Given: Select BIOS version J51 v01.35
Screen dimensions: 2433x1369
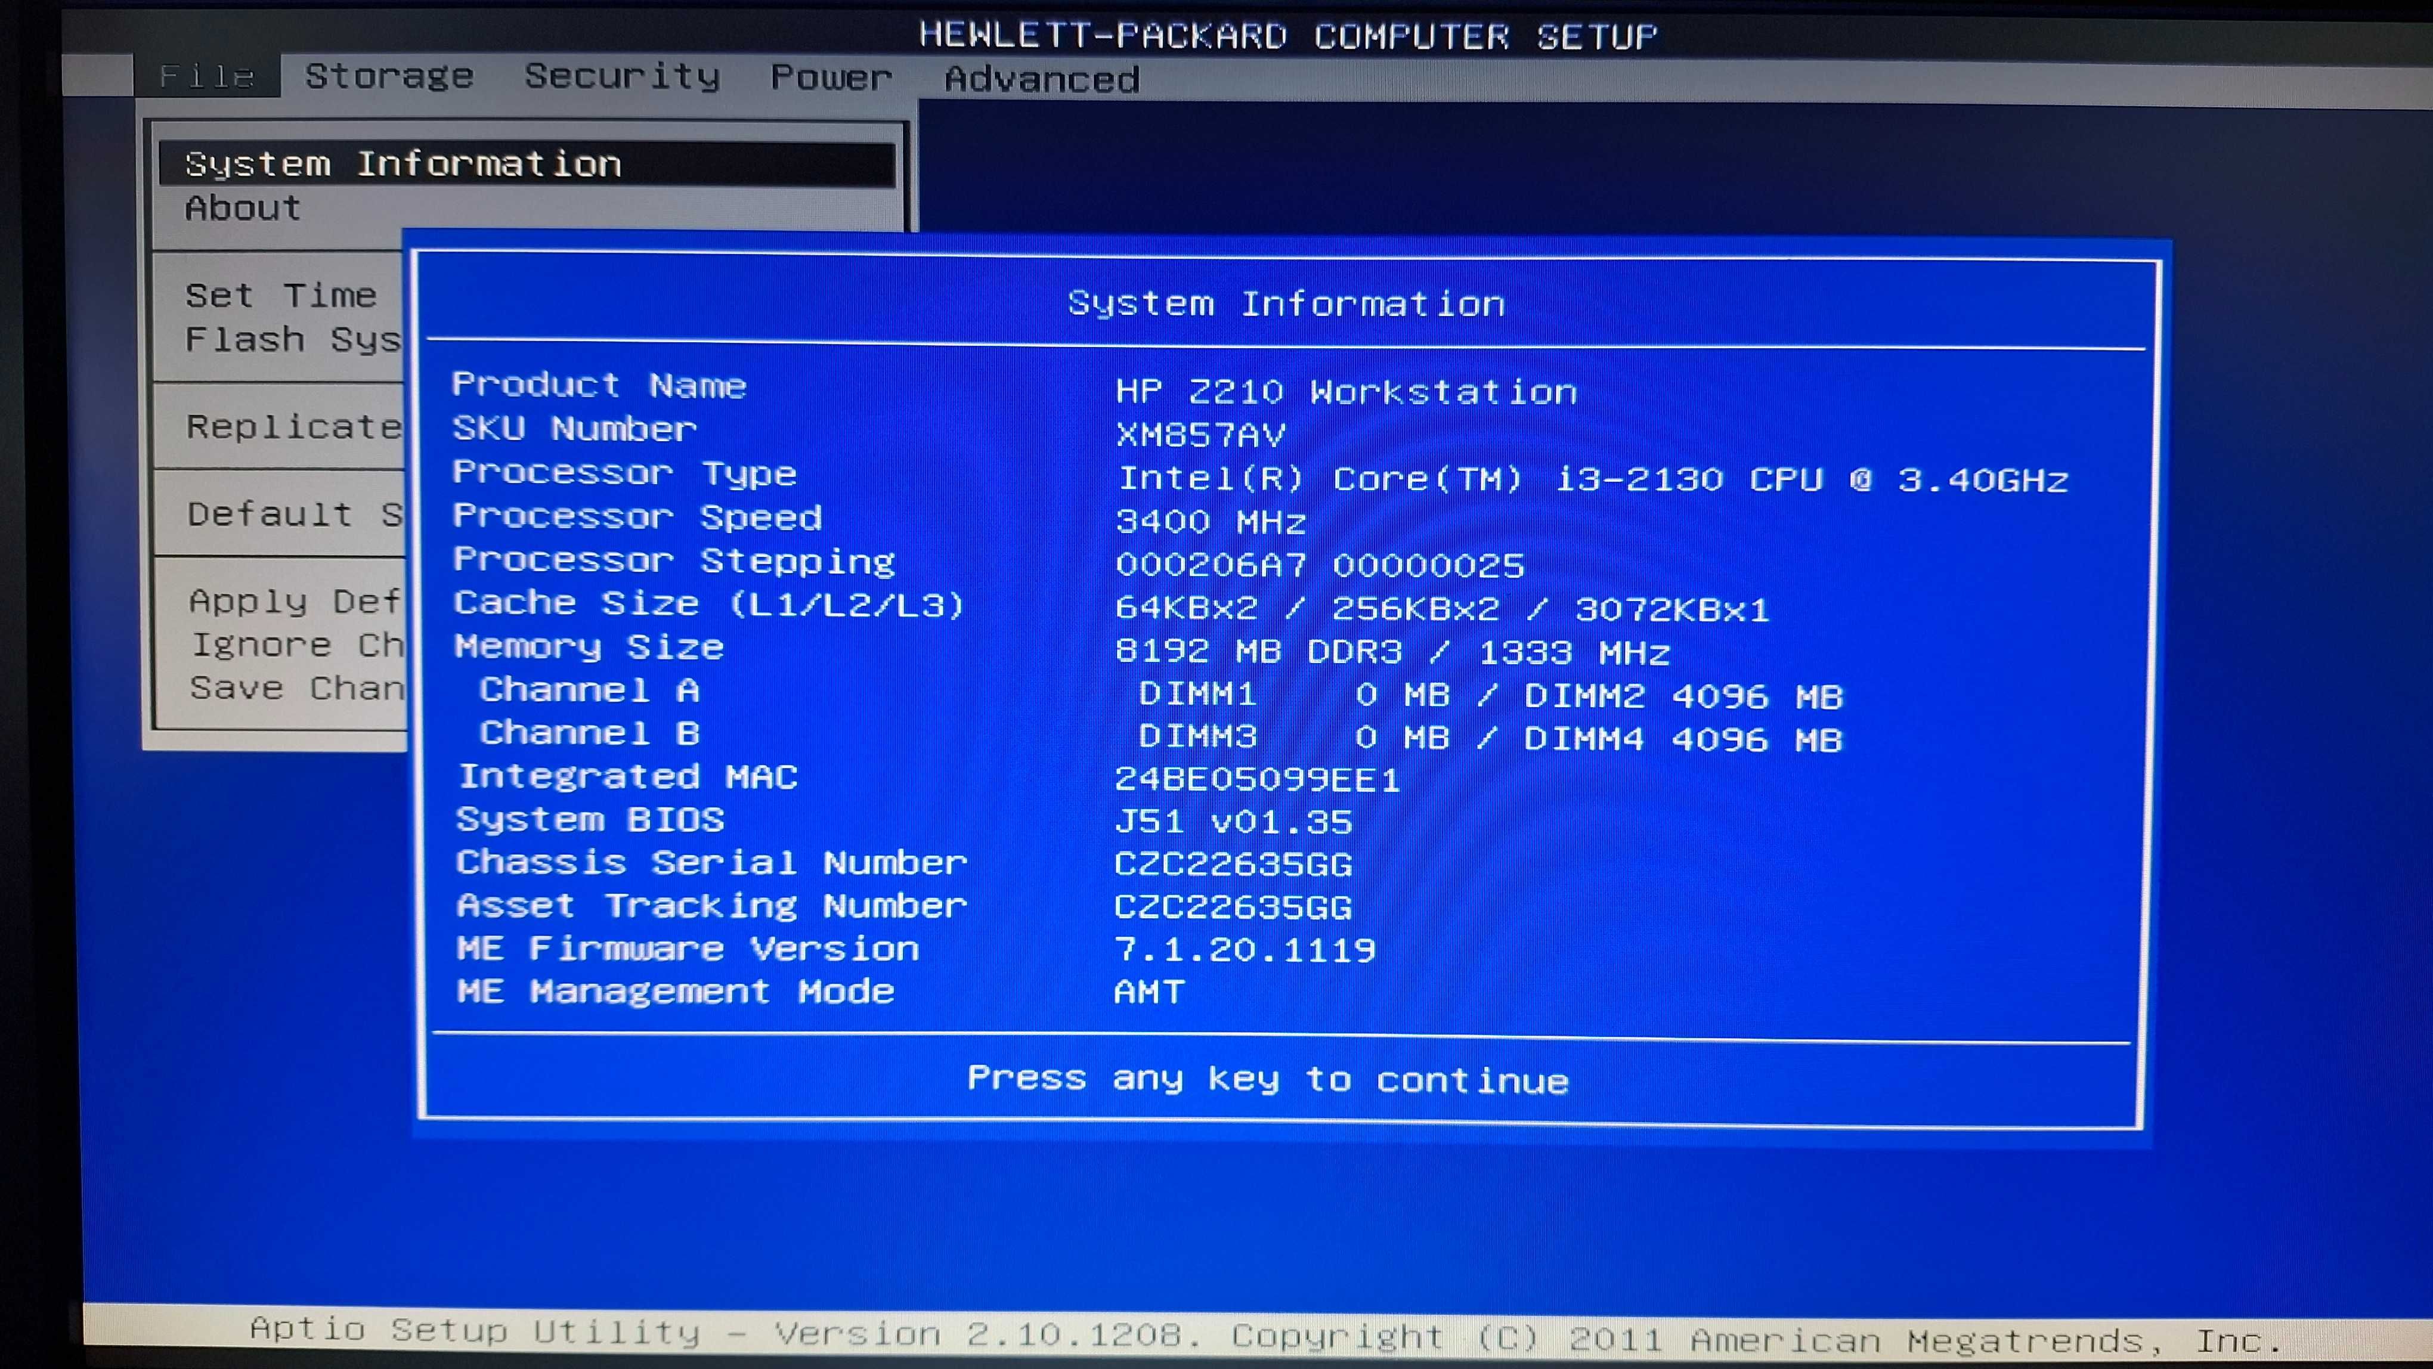Looking at the screenshot, I should pos(1234,822).
